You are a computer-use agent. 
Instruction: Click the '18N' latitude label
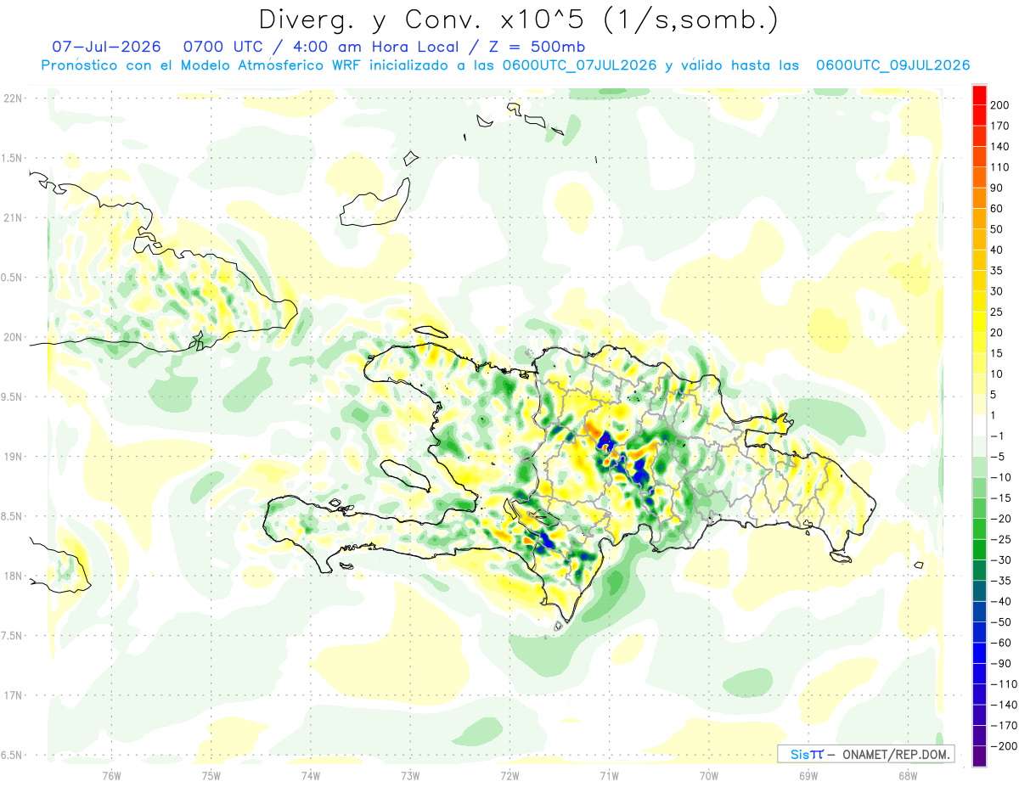(12, 576)
